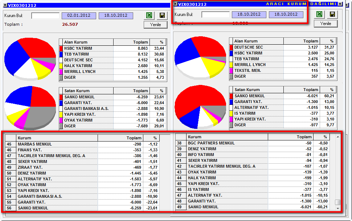Save left window data with floppy icon
The width and height of the screenshot is (352, 221).
162,15
